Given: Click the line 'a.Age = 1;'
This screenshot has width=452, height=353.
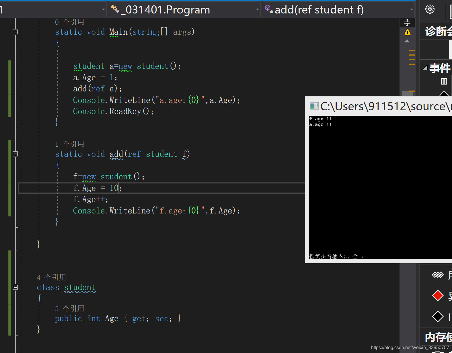Looking at the screenshot, I should pyautogui.click(x=95, y=77).
